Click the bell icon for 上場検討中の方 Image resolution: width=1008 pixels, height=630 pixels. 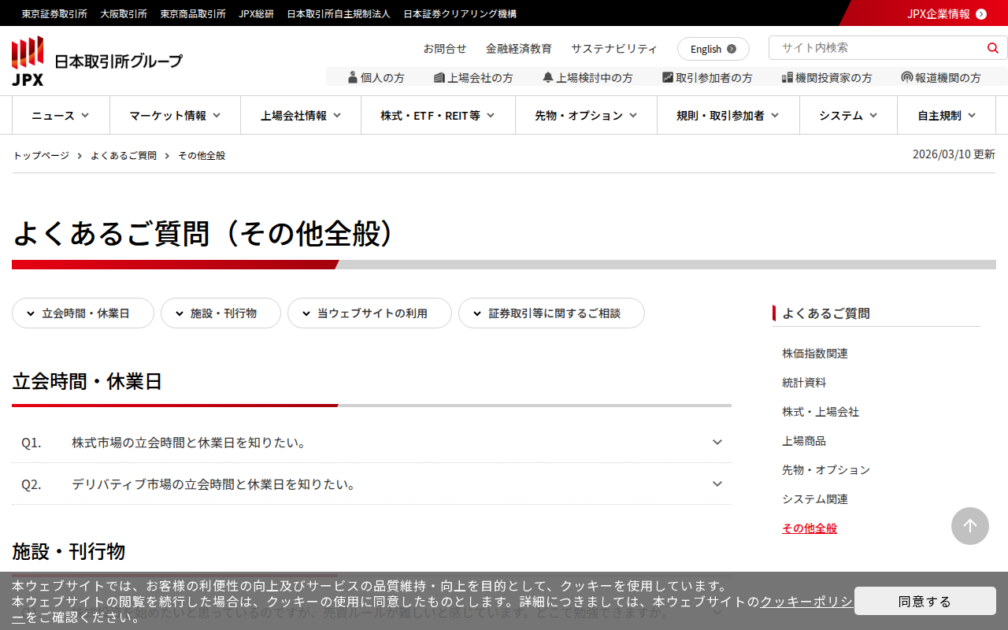pyautogui.click(x=548, y=77)
